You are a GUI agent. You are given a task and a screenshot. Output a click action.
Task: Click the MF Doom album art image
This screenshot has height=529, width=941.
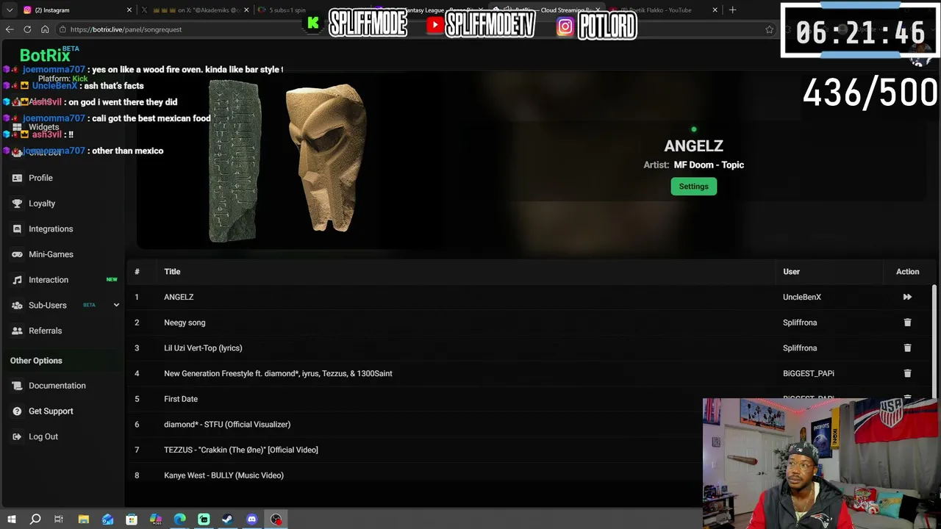tap(290, 162)
